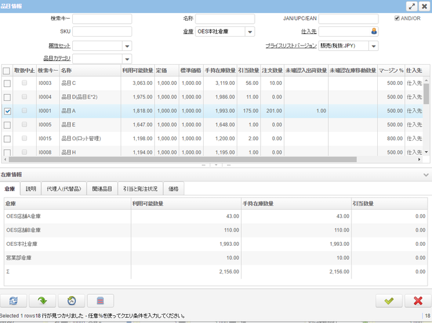Click the 属性セット label link
432x323 pixels.
(59, 46)
